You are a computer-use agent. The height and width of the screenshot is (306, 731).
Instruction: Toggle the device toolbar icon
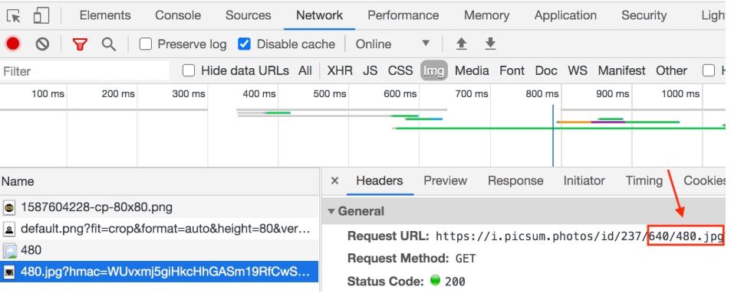[41, 15]
